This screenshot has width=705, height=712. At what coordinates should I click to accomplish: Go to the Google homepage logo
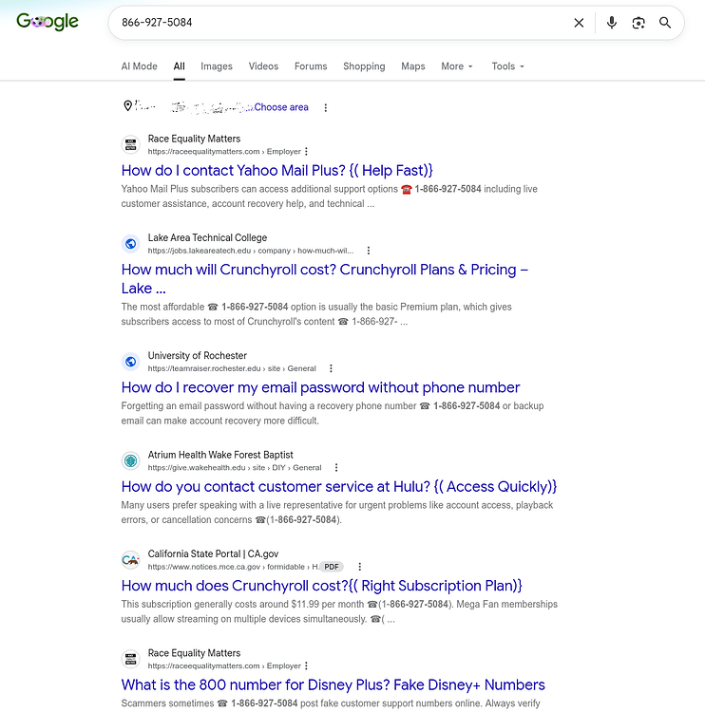click(48, 21)
